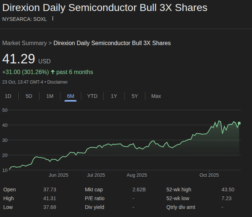Open the Market Summary breadcrumb link
The height and width of the screenshot is (217, 252).
(25, 43)
